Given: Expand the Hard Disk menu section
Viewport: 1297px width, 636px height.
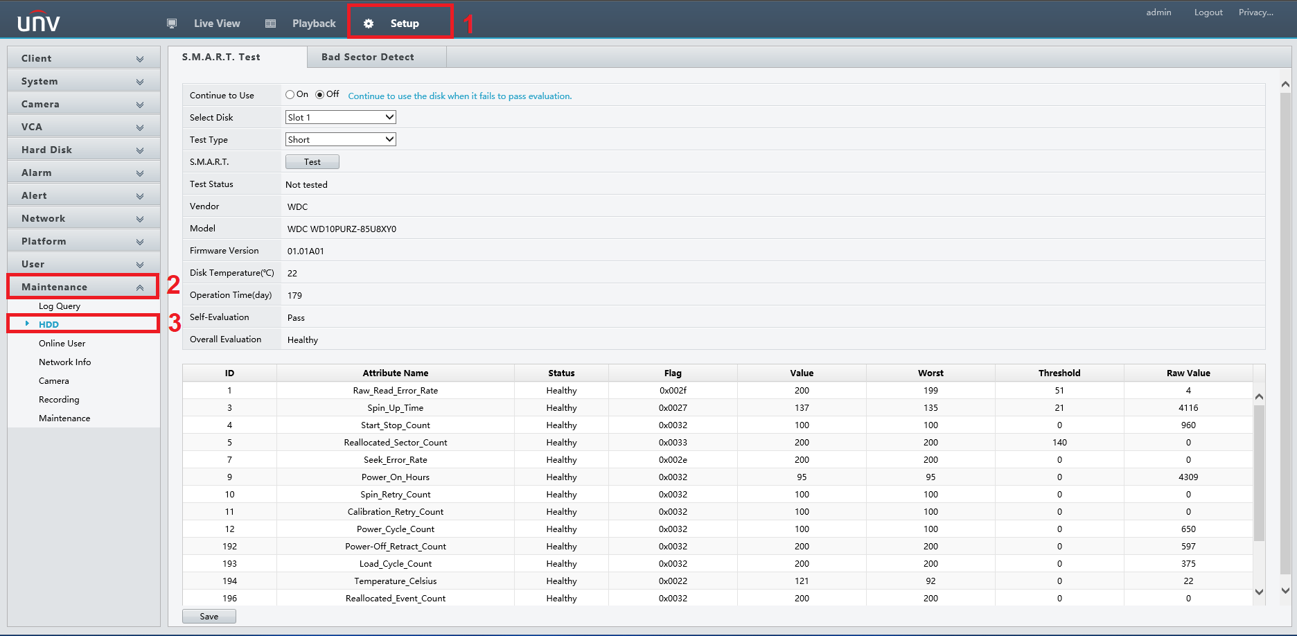Looking at the screenshot, I should (83, 150).
